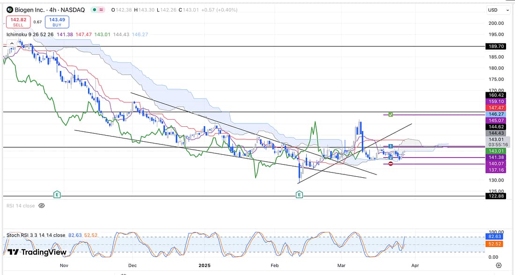Toggle the RSI indicator's crossed-eye visibility icon
515x275 pixels.
pyautogui.click(x=41, y=206)
